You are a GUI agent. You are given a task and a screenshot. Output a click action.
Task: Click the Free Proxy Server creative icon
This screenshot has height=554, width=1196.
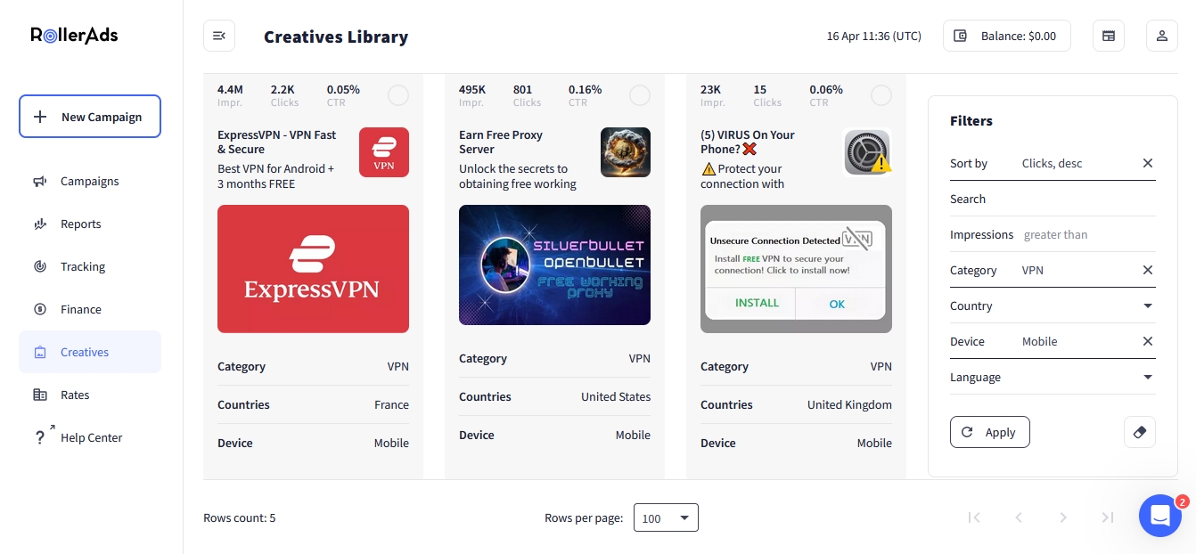pyautogui.click(x=626, y=152)
